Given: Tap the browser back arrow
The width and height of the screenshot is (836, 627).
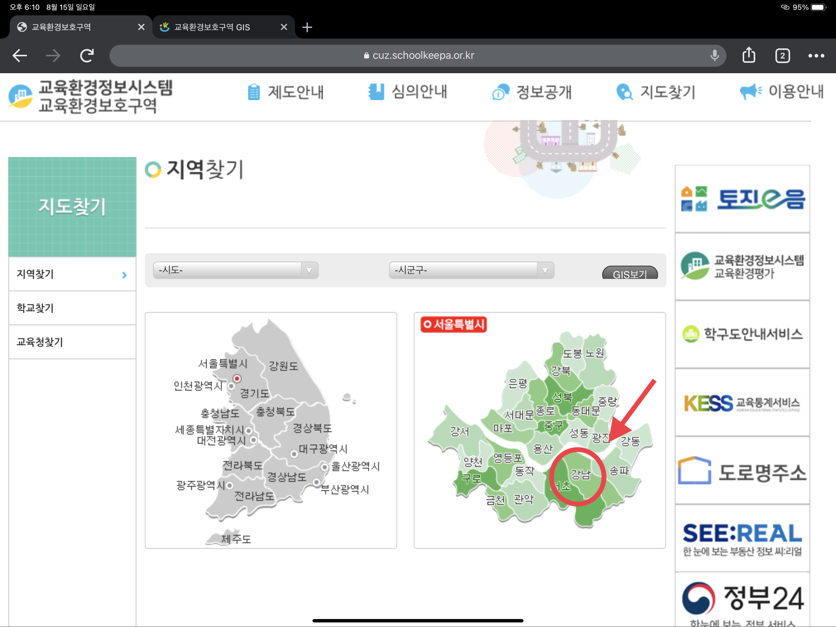Looking at the screenshot, I should tap(20, 56).
